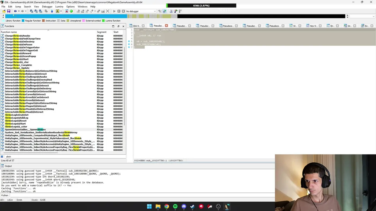This screenshot has width=376, height=211.
Task: Open the Debugger menu
Action: click(x=47, y=6)
